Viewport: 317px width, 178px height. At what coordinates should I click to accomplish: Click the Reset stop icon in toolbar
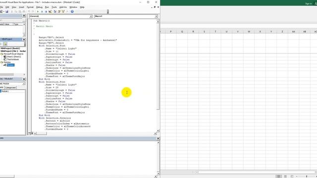click(46, 11)
